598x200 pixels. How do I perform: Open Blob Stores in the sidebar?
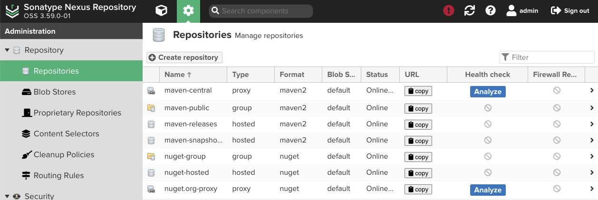[x=54, y=92]
